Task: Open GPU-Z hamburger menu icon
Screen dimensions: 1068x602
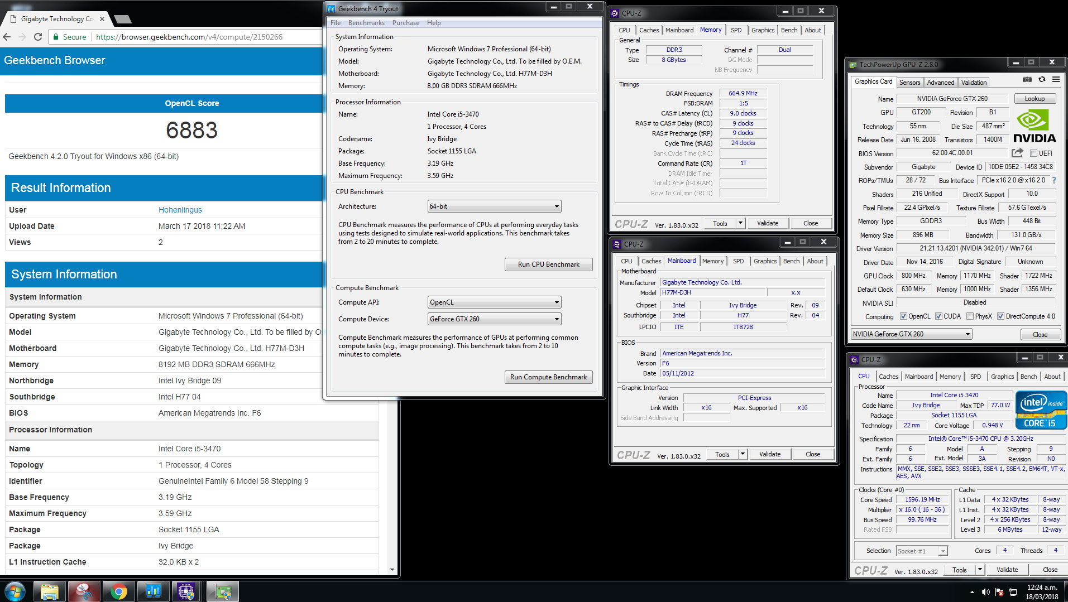Action: tap(1056, 80)
